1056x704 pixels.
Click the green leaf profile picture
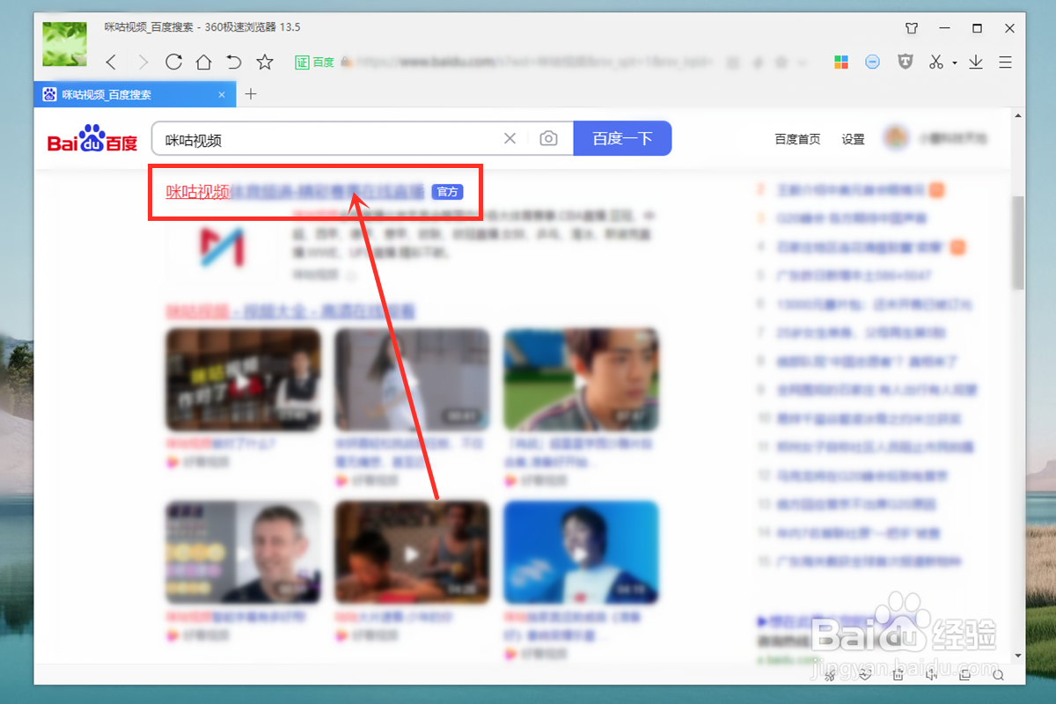(x=65, y=45)
